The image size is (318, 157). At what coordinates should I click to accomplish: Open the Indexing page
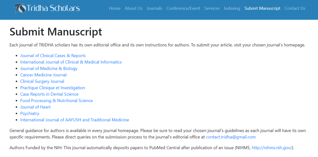(232, 8)
